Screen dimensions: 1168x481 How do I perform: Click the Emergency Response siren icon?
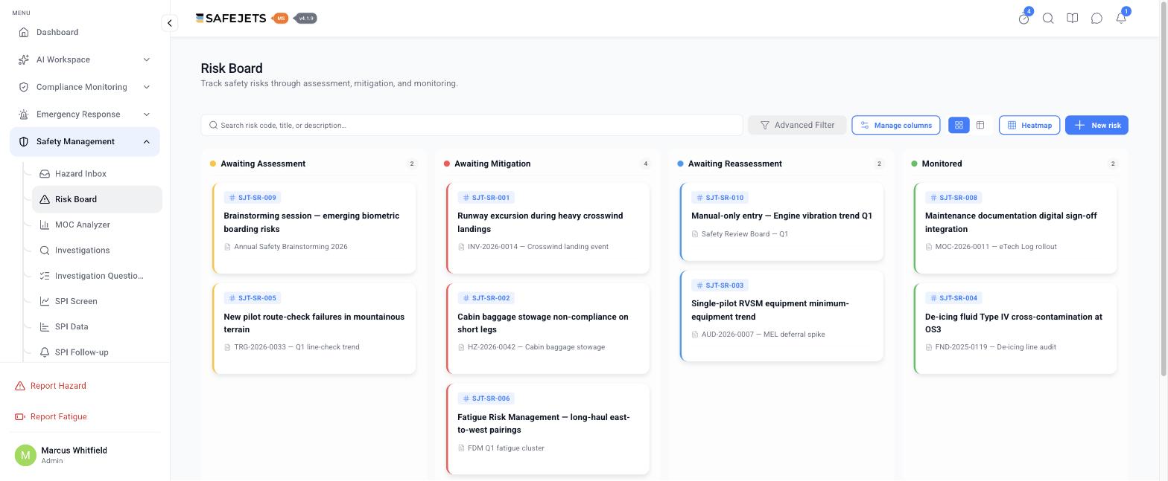coord(24,114)
